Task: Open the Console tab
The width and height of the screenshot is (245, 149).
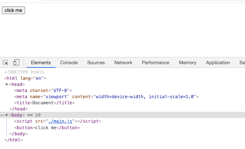Action: click(x=69, y=62)
